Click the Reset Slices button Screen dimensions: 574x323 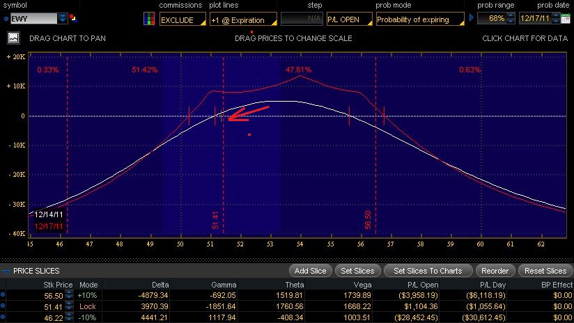point(545,271)
